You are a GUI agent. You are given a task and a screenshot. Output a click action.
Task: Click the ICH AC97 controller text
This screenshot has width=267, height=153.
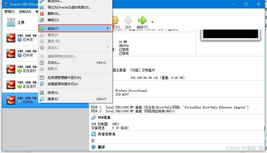[x=122, y=94]
